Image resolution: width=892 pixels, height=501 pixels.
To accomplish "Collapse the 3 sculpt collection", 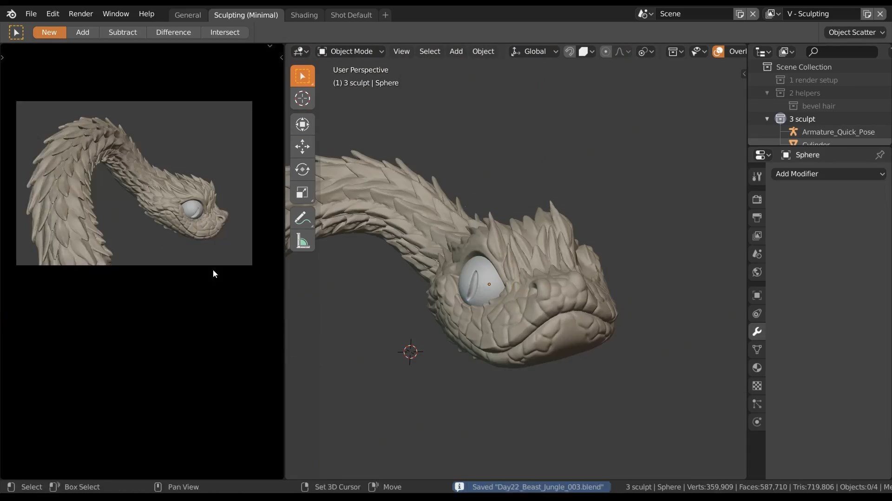I will click(767, 119).
